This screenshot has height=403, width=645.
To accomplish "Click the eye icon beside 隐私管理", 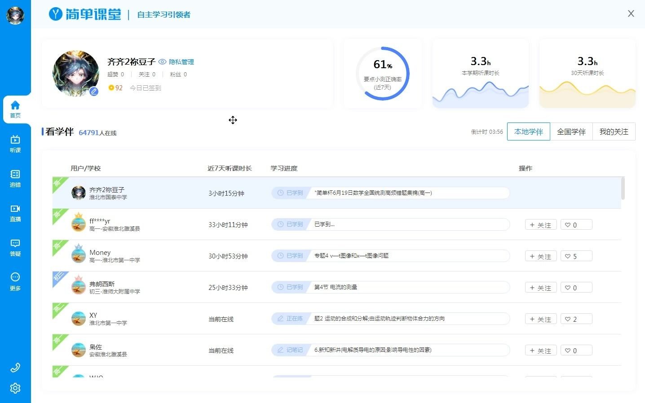I will [162, 62].
